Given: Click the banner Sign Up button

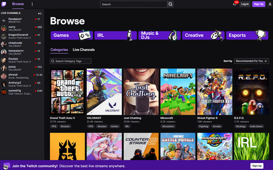Looking at the screenshot, I should (x=257, y=166).
